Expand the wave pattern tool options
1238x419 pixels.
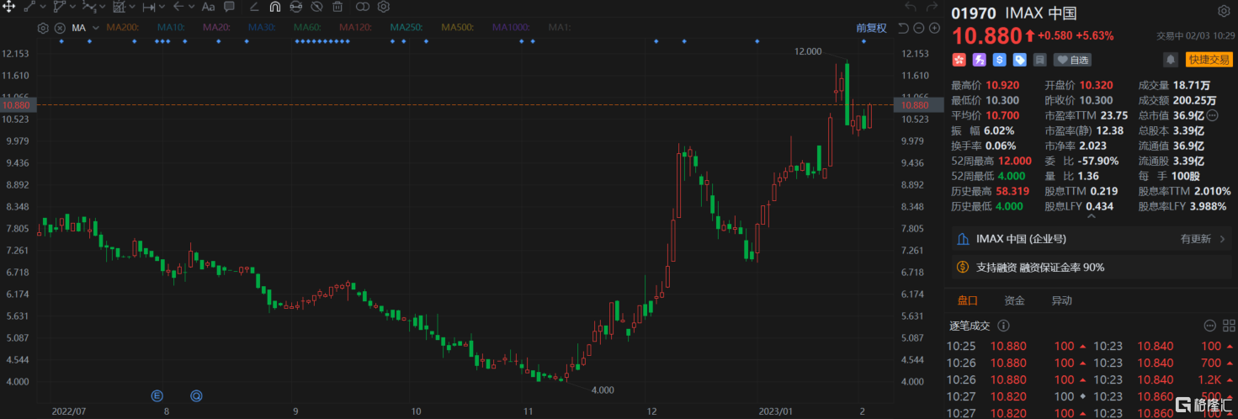click(x=102, y=7)
